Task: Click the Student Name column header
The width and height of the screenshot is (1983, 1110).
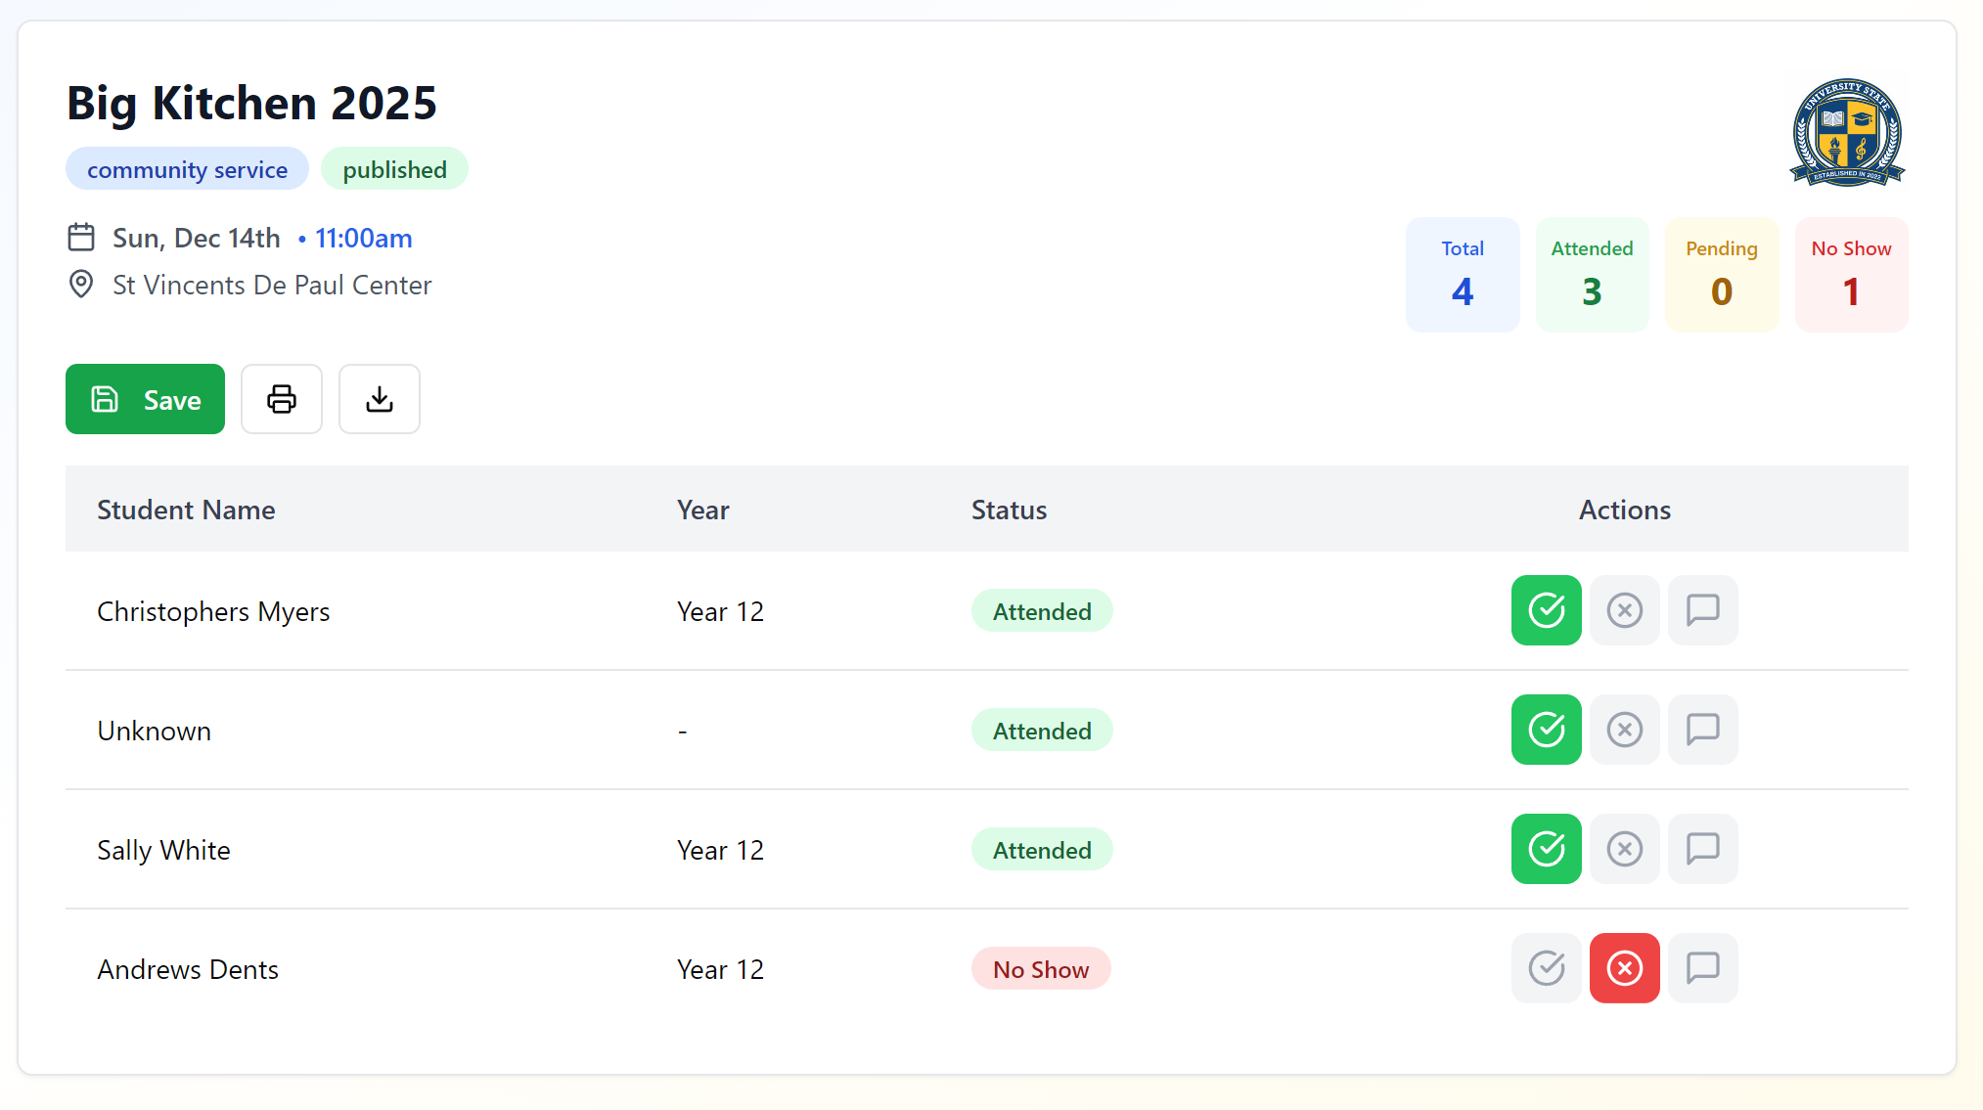Action: click(x=186, y=510)
